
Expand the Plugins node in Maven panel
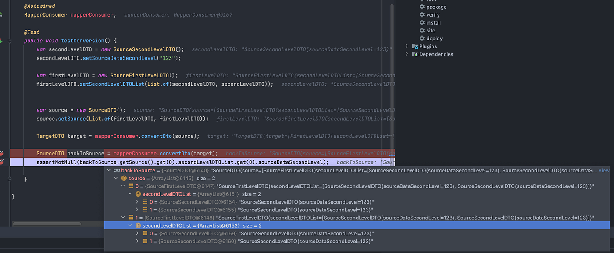(x=407, y=46)
